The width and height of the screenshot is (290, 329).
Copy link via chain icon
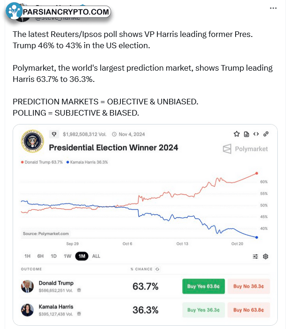(x=266, y=134)
